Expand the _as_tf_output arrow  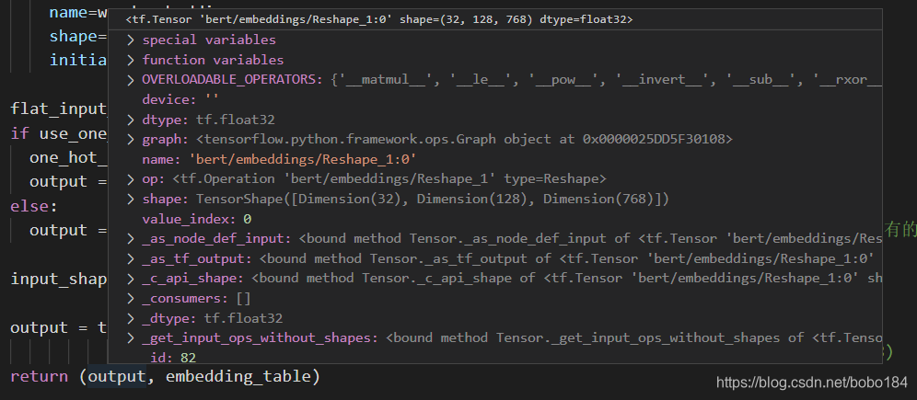131,258
